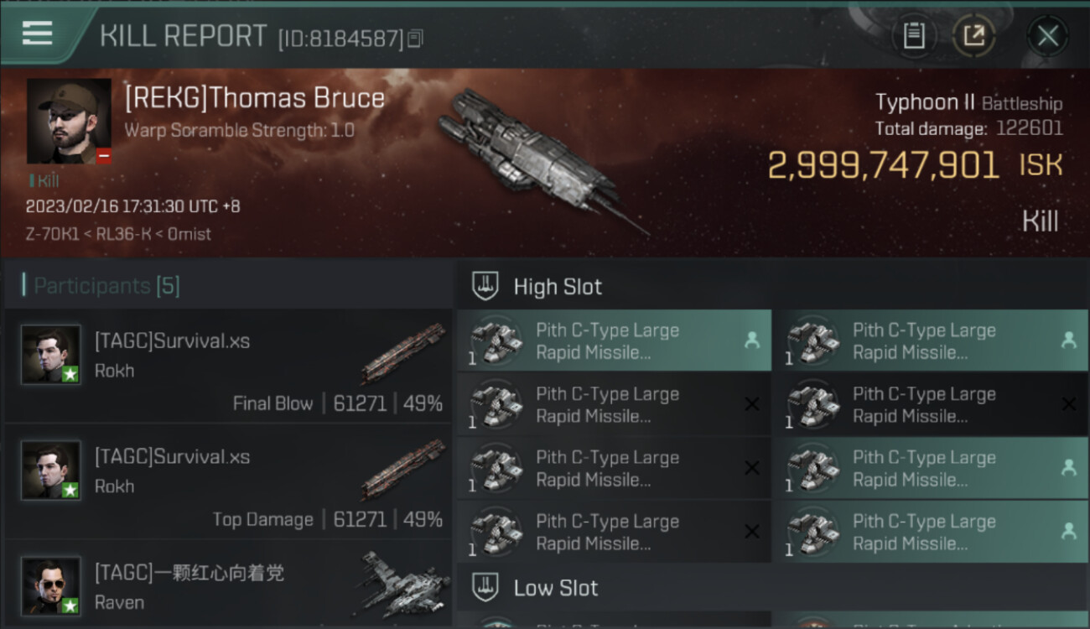1090x629 pixels.
Task: Click the Raven ship image
Action: [402, 583]
